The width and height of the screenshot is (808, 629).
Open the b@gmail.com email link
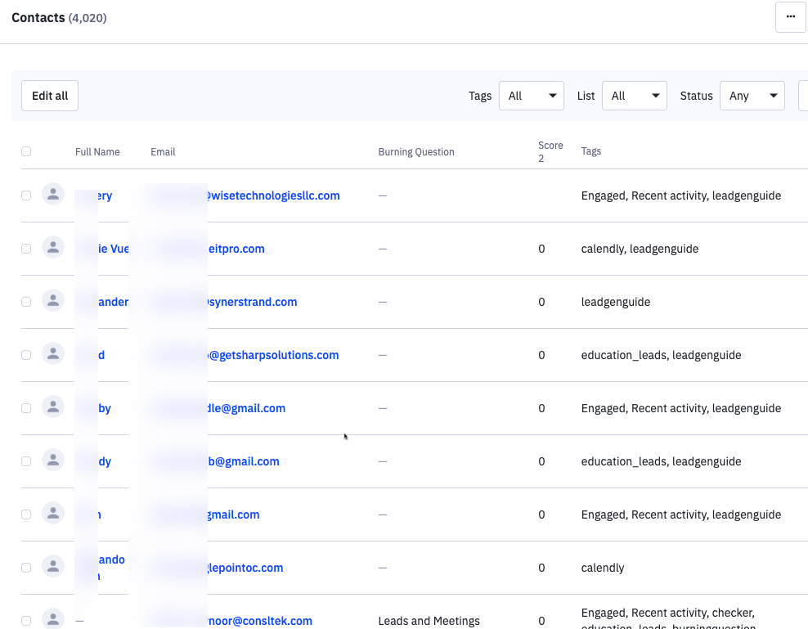point(244,461)
